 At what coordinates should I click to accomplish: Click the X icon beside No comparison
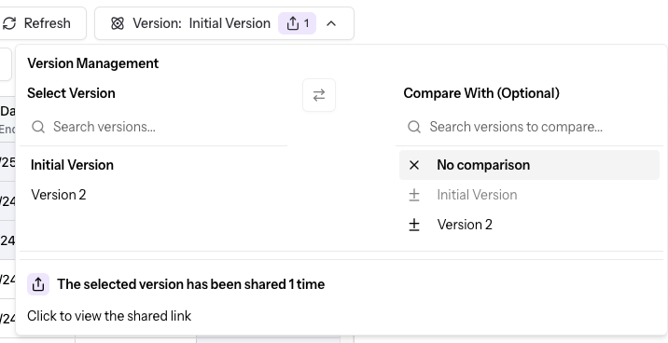coord(414,165)
